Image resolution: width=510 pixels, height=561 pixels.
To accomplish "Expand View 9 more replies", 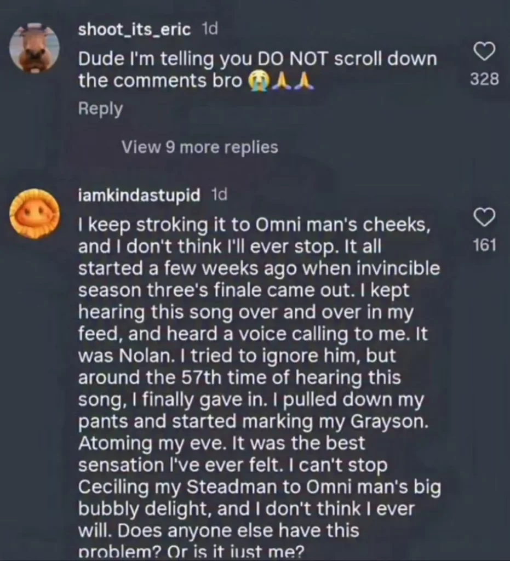I will coord(199,147).
